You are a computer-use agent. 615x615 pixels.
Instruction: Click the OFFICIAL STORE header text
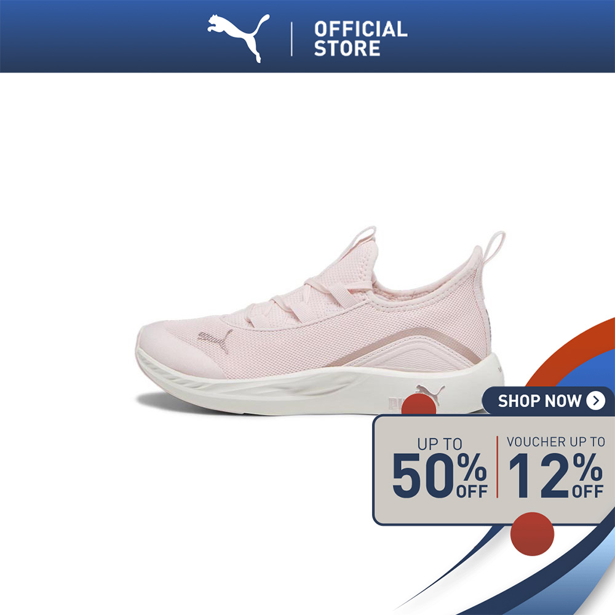(x=360, y=39)
